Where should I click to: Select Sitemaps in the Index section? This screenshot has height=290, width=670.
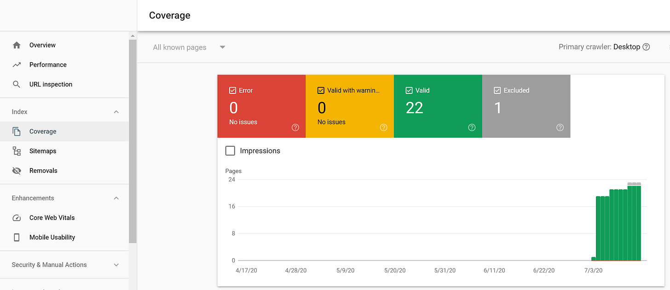tap(64, 151)
